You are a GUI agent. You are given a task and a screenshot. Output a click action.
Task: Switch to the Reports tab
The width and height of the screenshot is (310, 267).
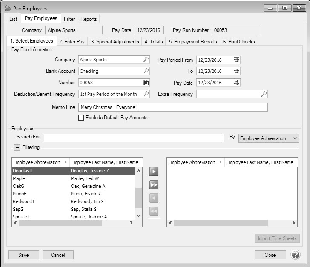(x=89, y=19)
